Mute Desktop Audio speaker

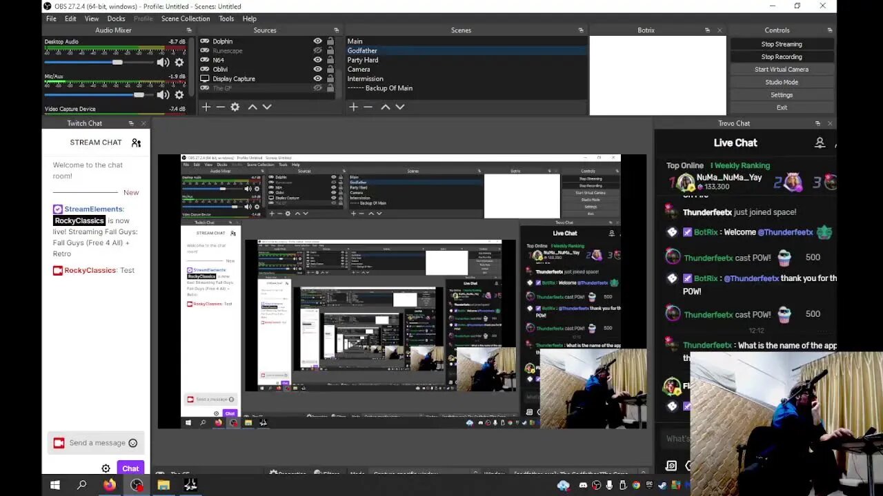tap(163, 63)
